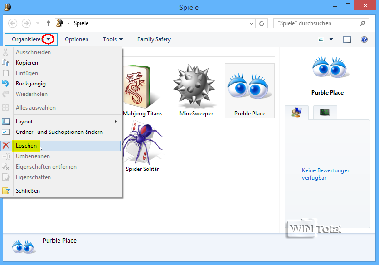Image resolution: width=379 pixels, height=265 pixels.
Task: Click the copy icon beside Kopieren
Action: (x=6, y=63)
